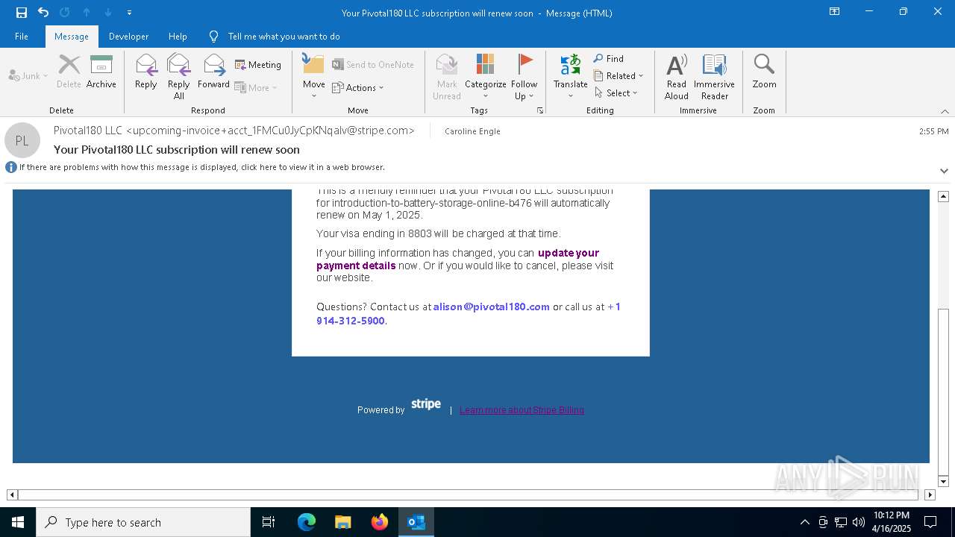This screenshot has width=955, height=537.
Task: Archive this message
Action: (x=101, y=72)
